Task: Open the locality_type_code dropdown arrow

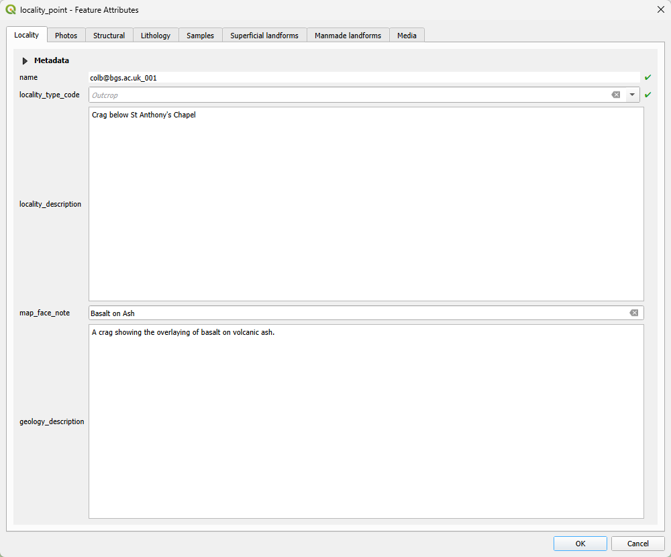Action: (632, 95)
